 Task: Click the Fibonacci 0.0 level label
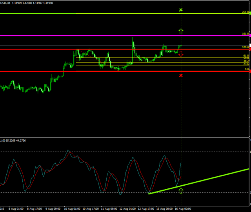(247, 69)
